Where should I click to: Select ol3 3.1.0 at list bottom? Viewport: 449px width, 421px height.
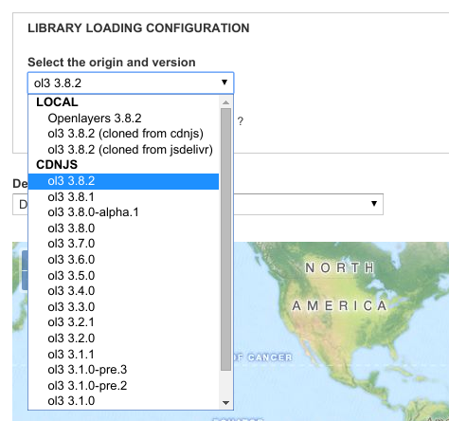tap(123, 401)
